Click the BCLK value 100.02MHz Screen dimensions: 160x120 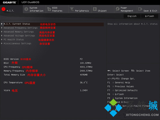86,63
